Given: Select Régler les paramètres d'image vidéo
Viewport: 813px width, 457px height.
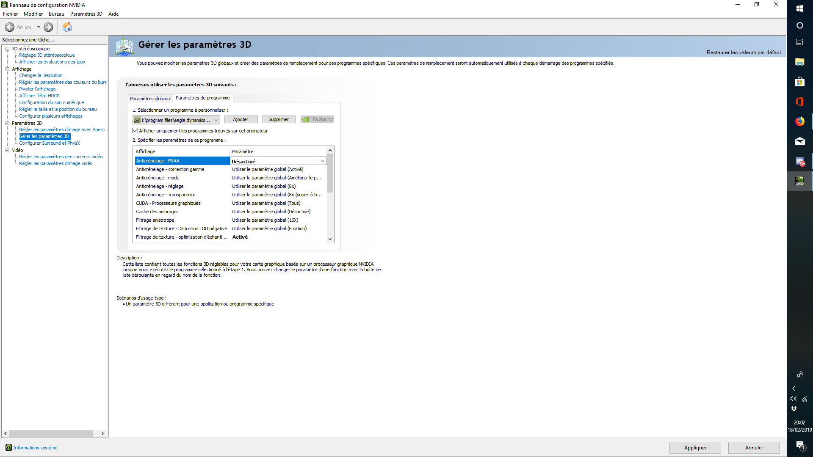Looking at the screenshot, I should click(x=55, y=163).
